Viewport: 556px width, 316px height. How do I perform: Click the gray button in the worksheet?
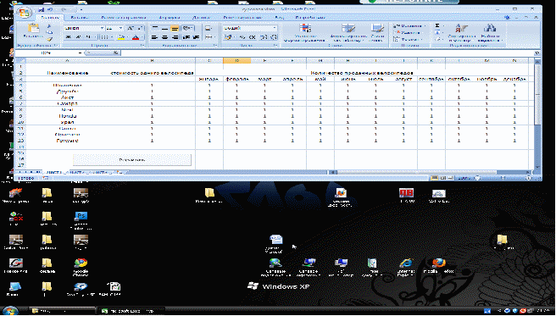tap(132, 160)
